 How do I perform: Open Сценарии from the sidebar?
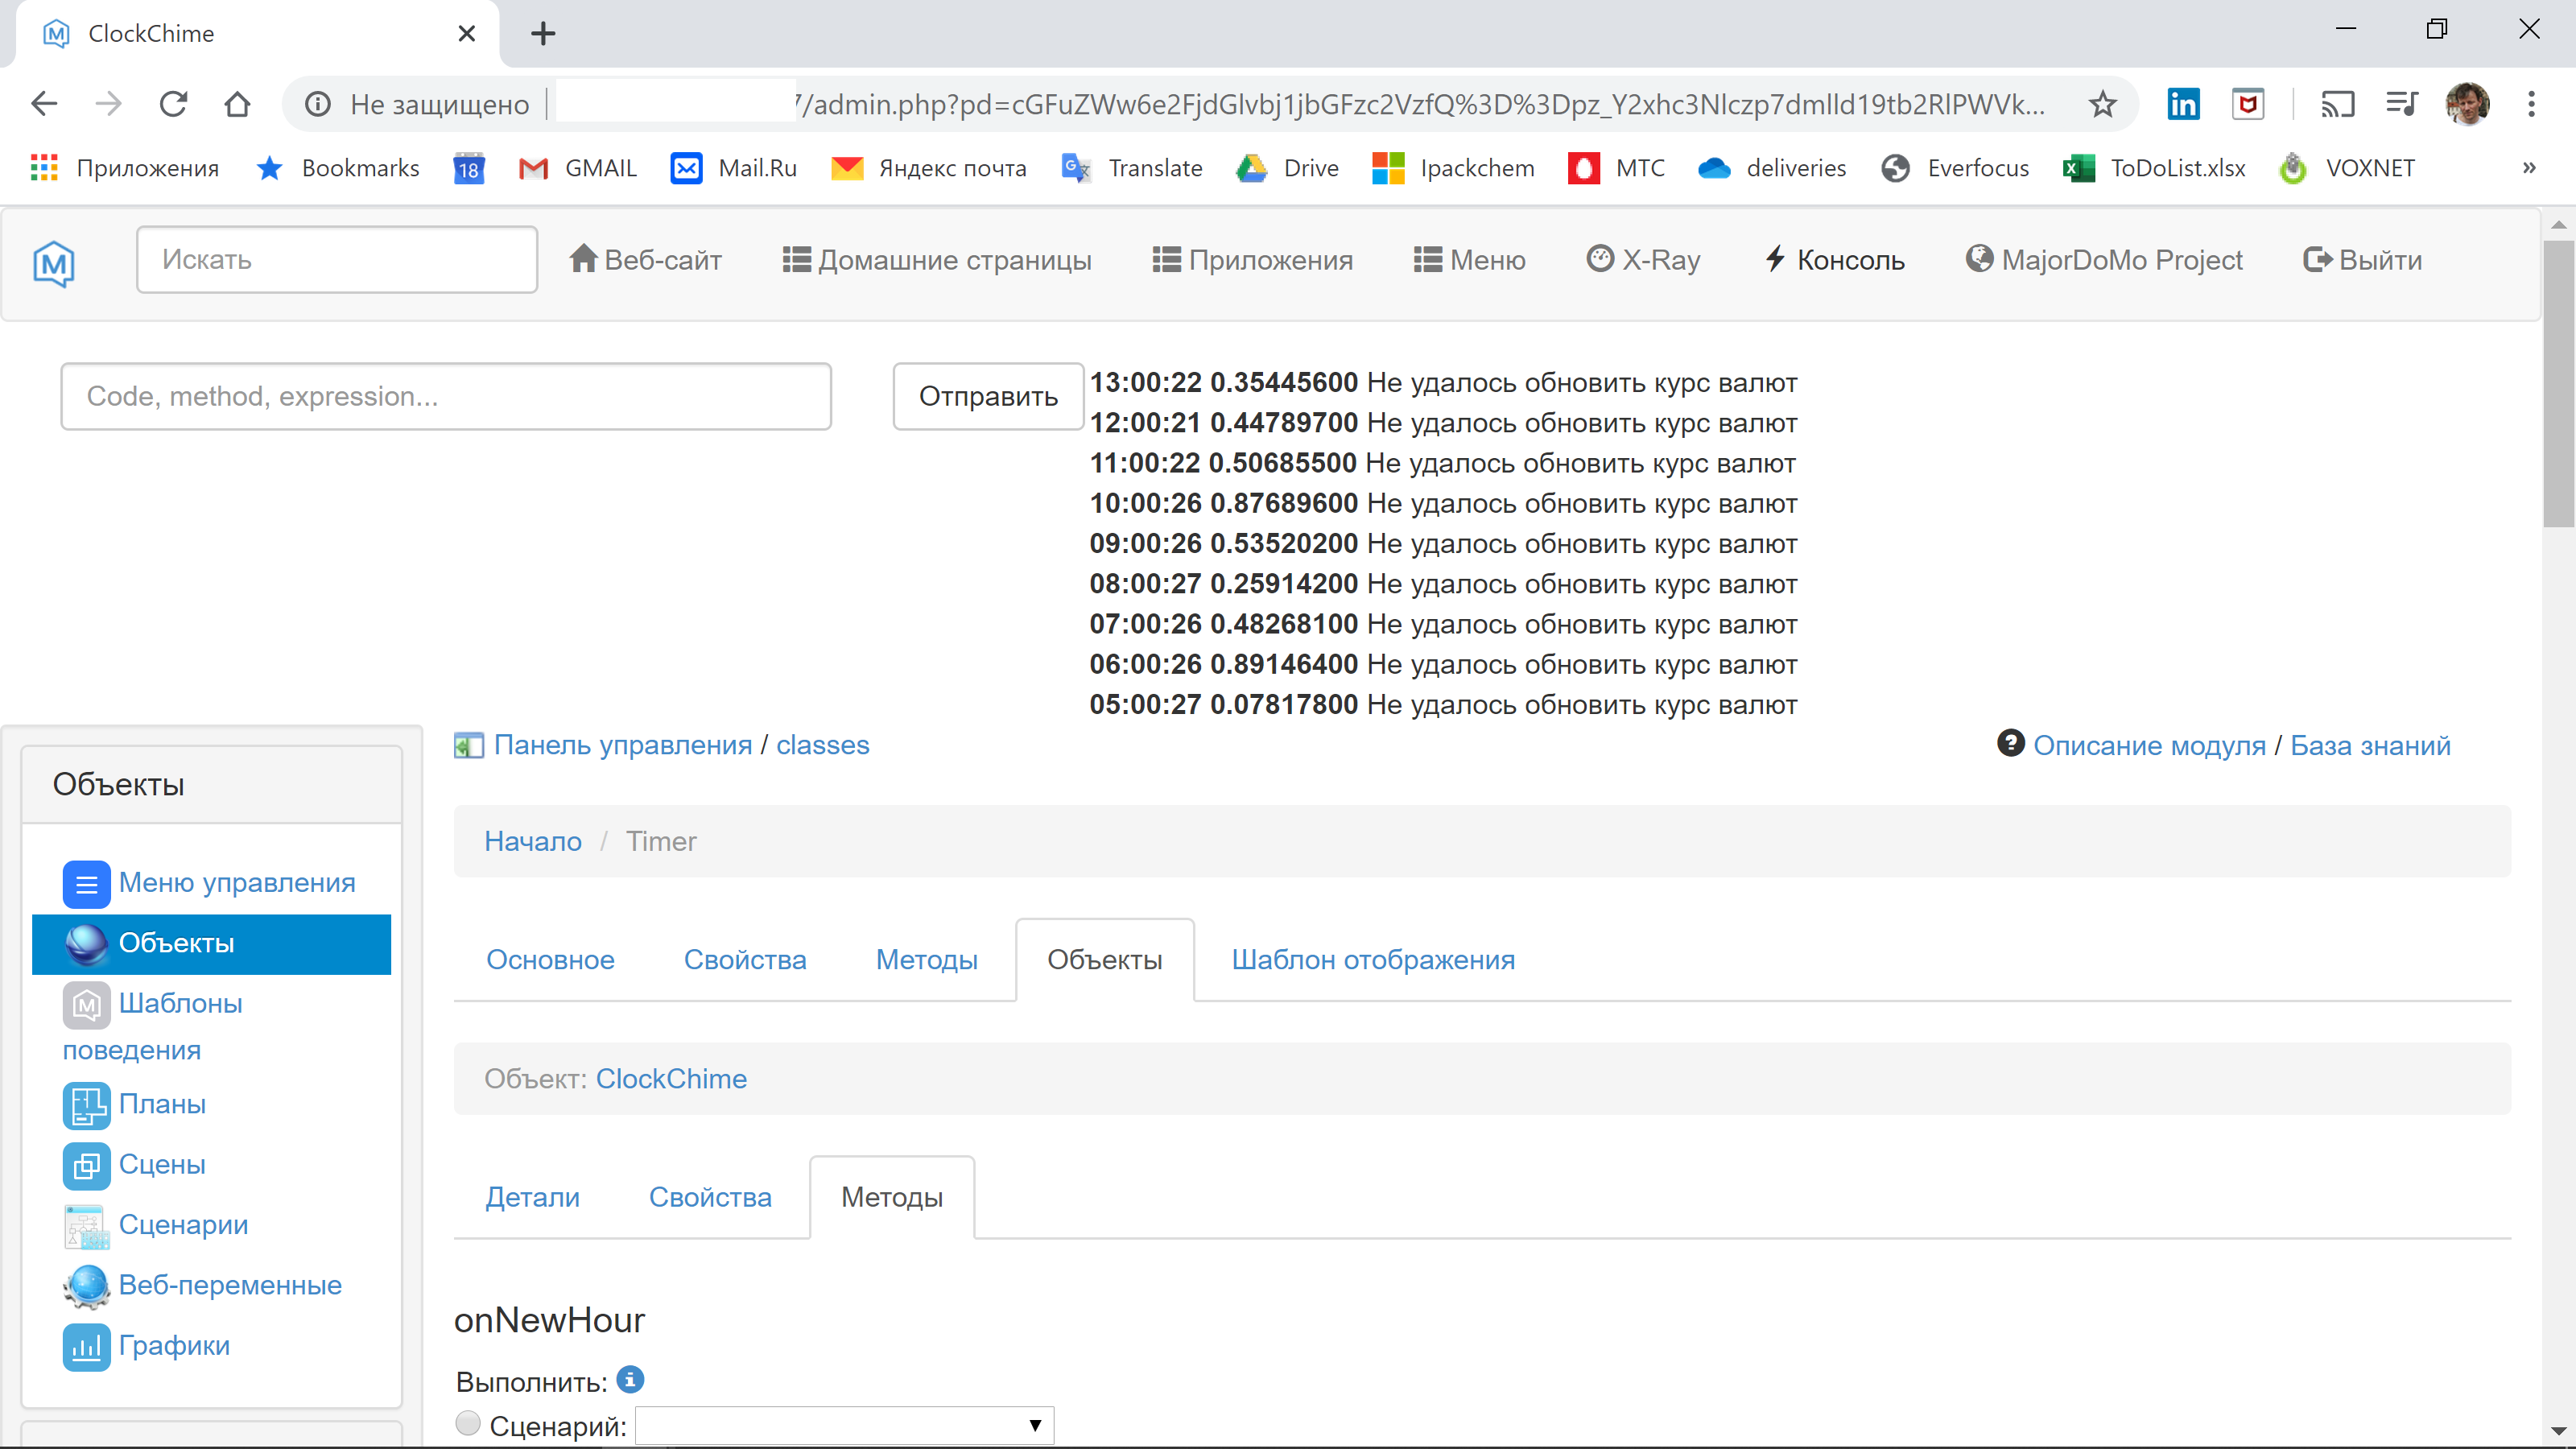pos(183,1224)
